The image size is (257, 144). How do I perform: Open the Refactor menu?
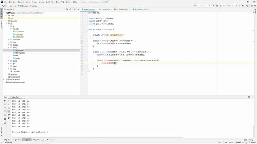point(41,2)
